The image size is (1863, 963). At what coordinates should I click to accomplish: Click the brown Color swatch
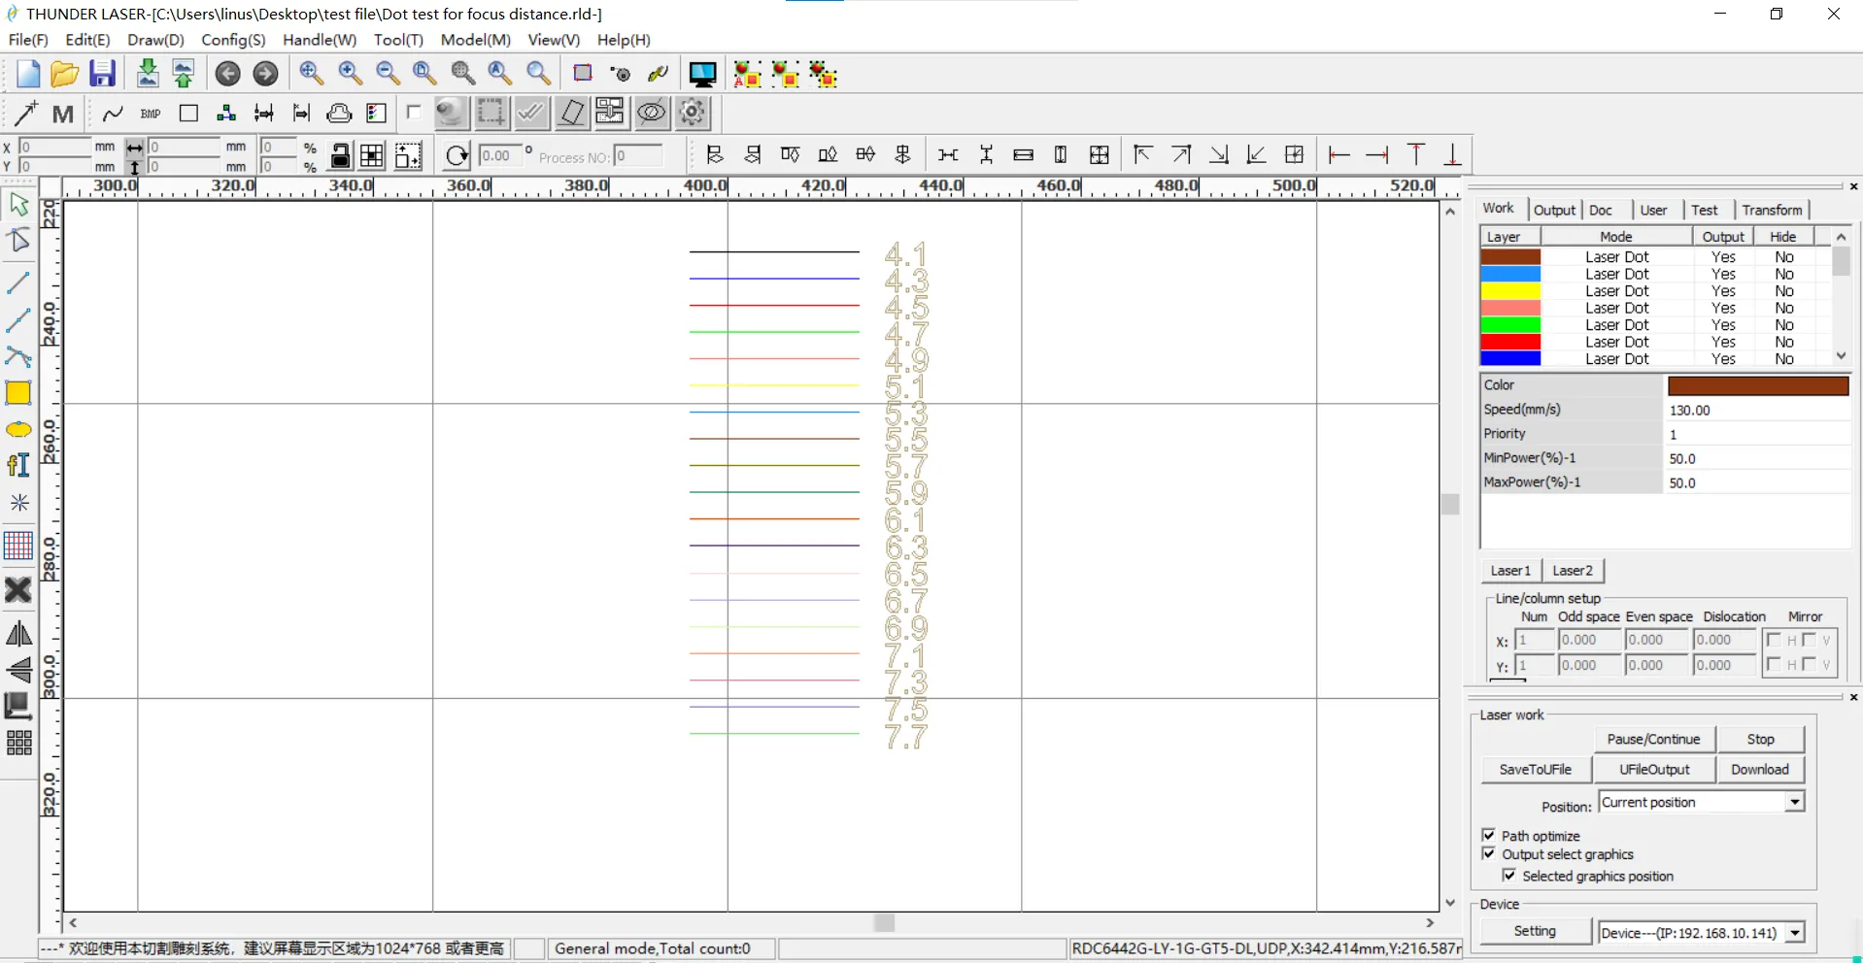(1757, 385)
